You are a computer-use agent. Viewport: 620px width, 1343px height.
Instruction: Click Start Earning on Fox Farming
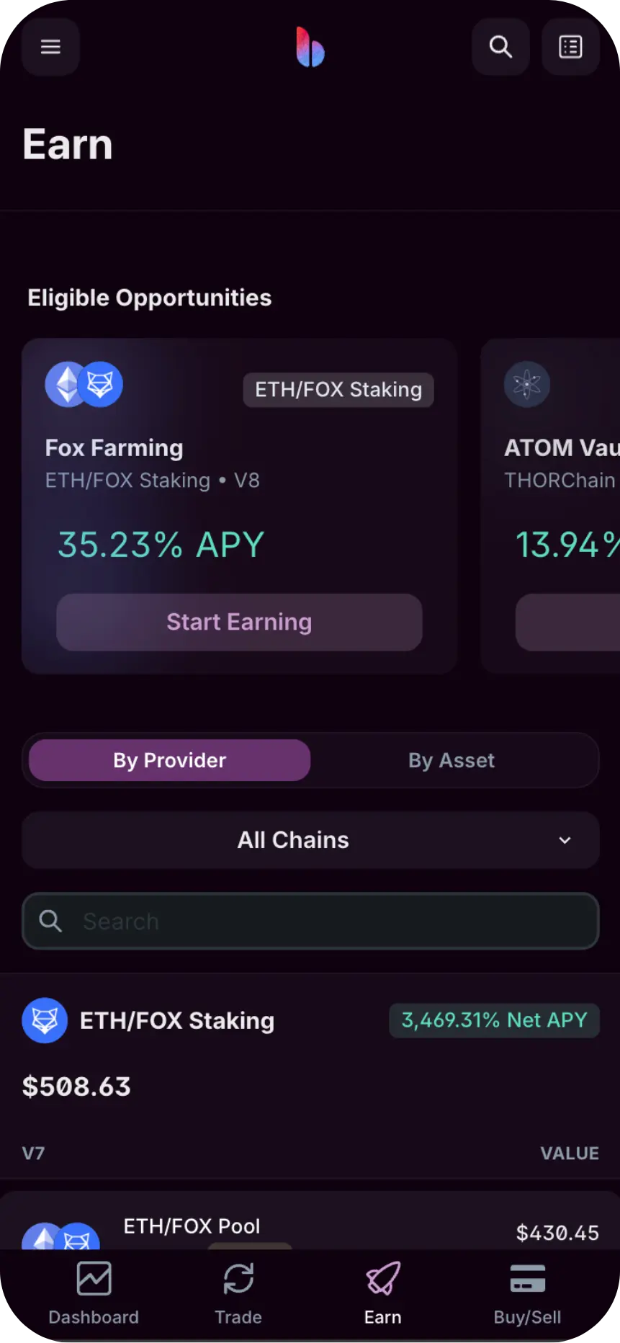(239, 622)
